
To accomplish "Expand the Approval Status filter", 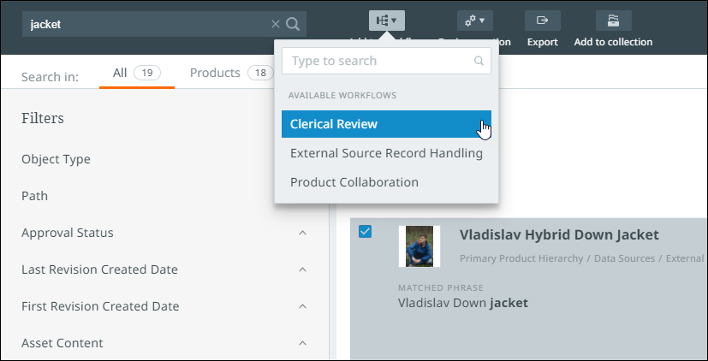I will click(x=302, y=233).
